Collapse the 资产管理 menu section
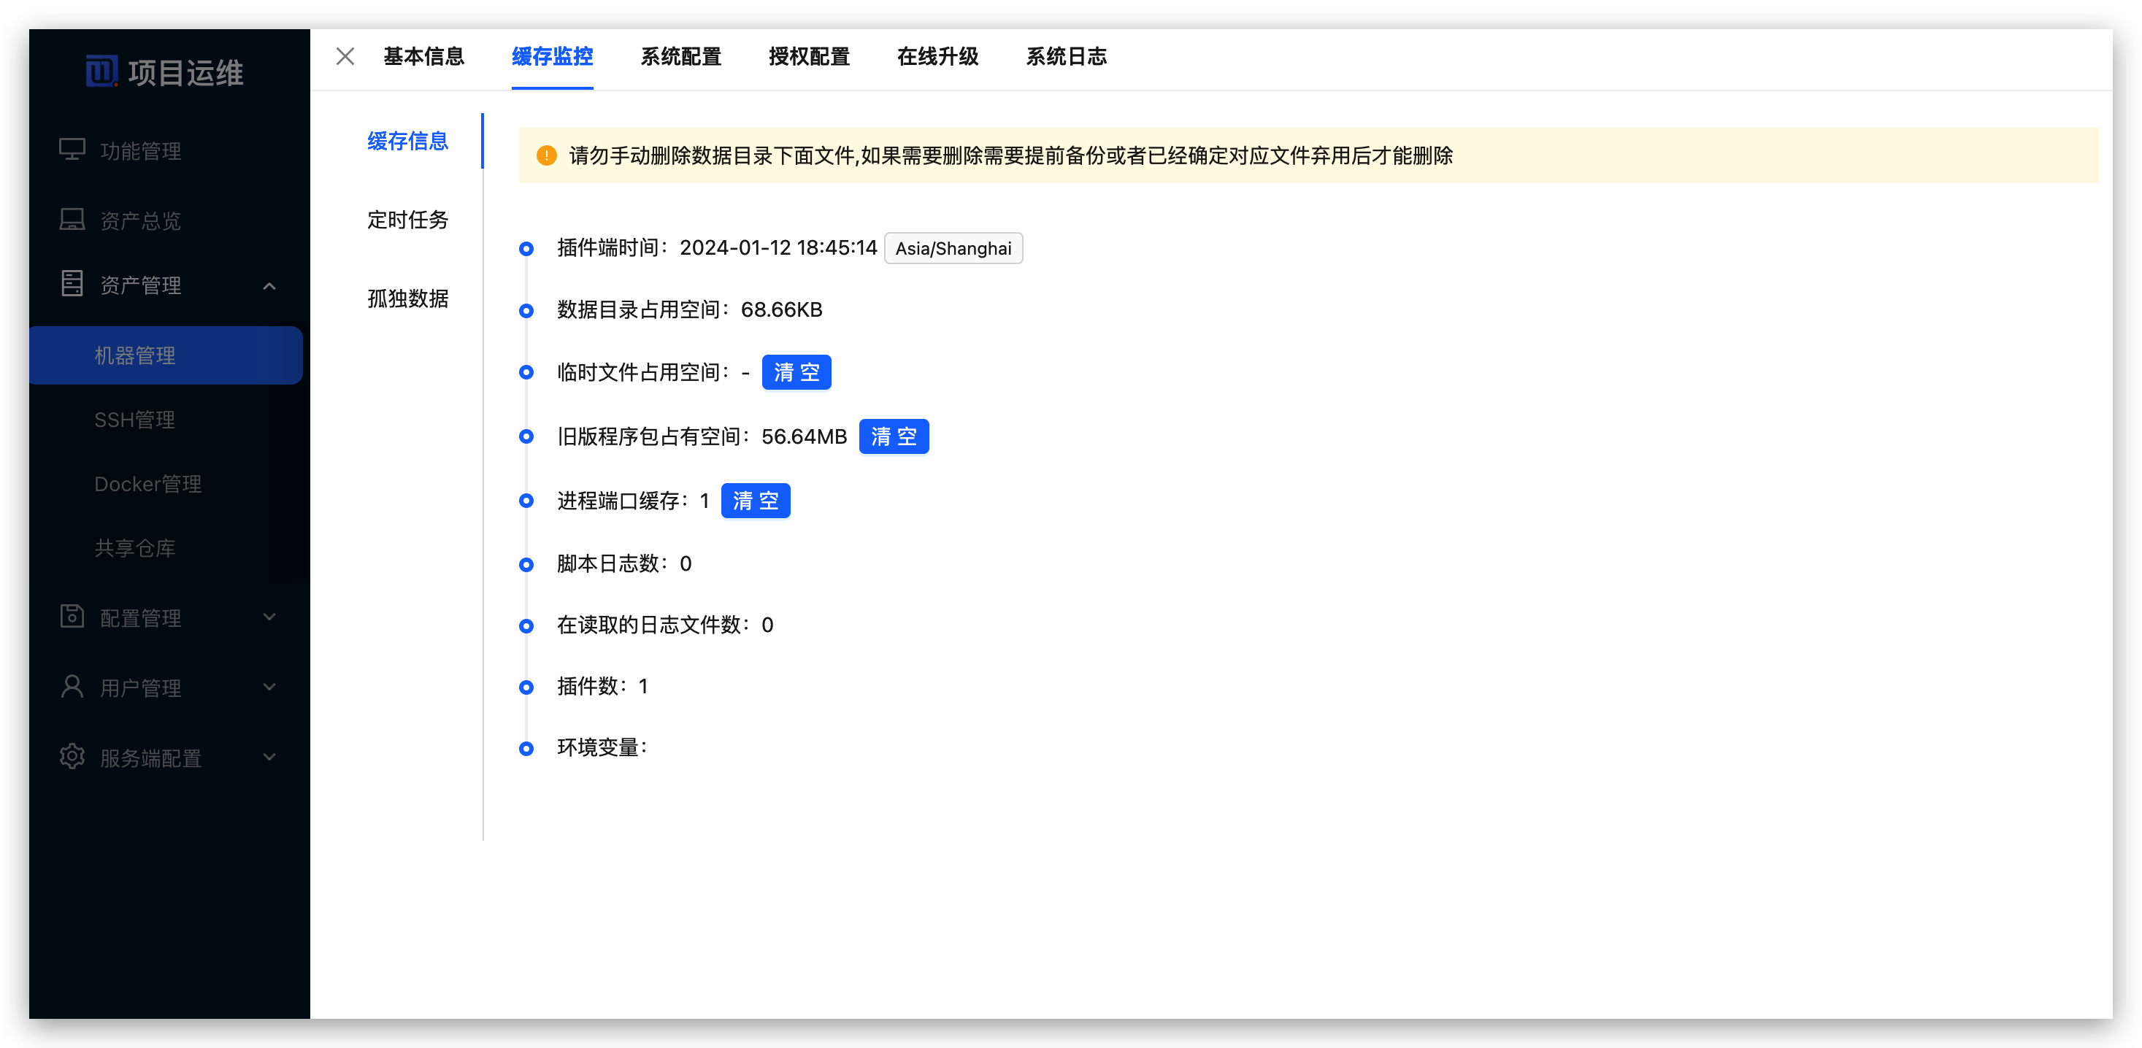The width and height of the screenshot is (2142, 1048). (269, 286)
